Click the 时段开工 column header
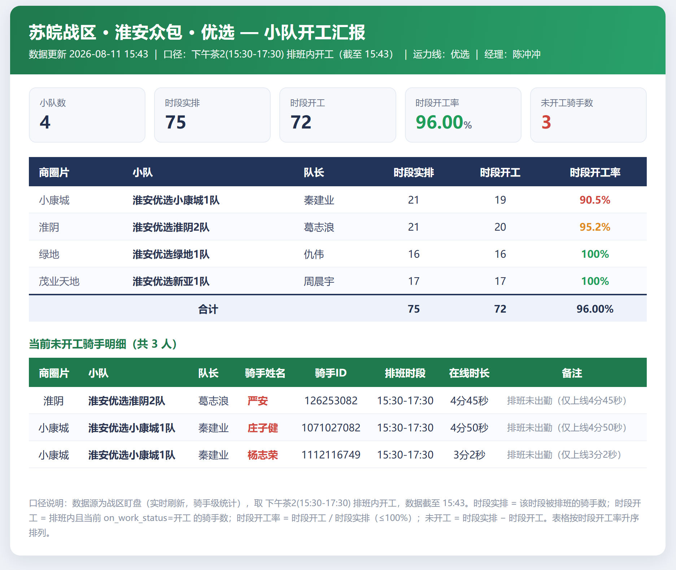This screenshot has width=676, height=570. pyautogui.click(x=500, y=172)
